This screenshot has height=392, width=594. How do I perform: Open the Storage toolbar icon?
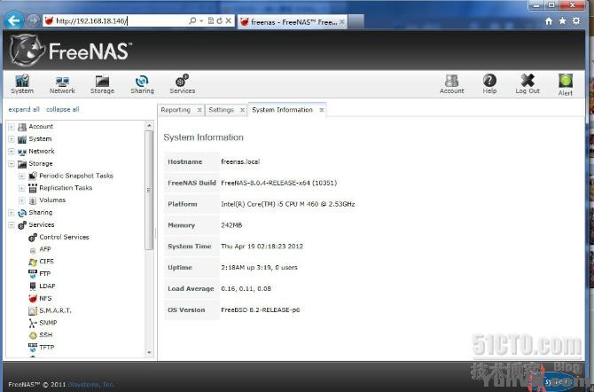(x=102, y=84)
